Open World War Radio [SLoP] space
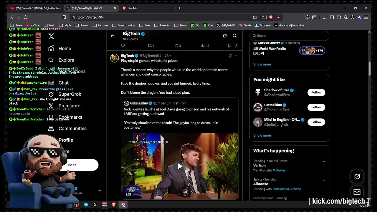Image resolution: width=377 pixels, height=212 pixels. (x=269, y=51)
